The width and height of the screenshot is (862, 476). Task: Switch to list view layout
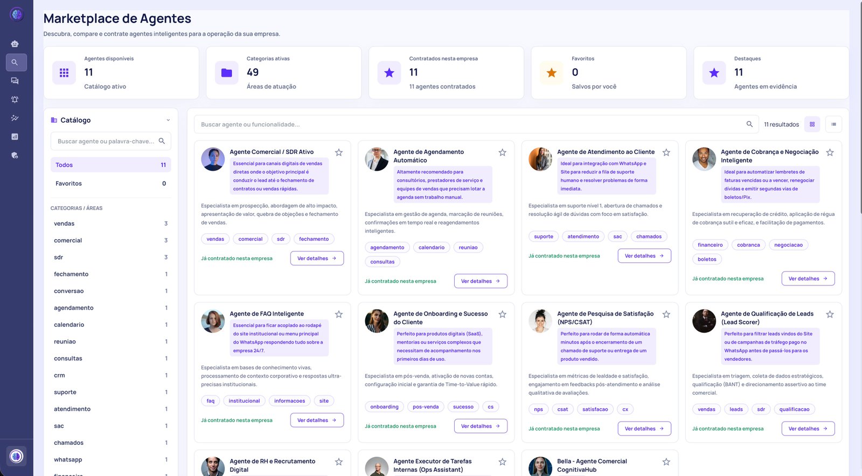[x=833, y=124]
